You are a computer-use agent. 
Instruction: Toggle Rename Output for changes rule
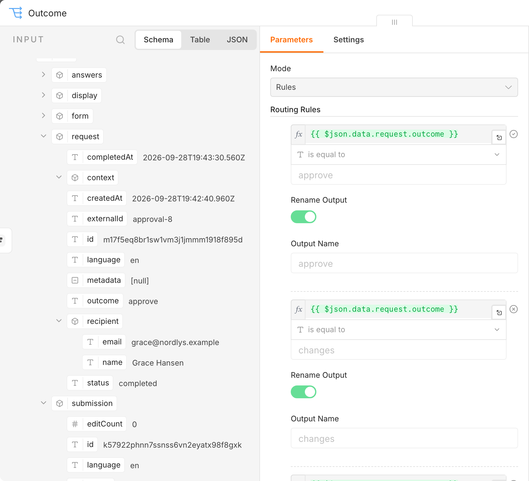click(x=304, y=392)
